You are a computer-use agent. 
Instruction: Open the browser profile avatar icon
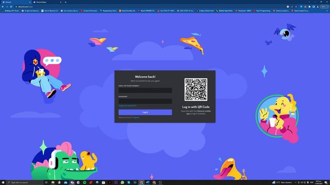pyautogui.click(x=318, y=7)
